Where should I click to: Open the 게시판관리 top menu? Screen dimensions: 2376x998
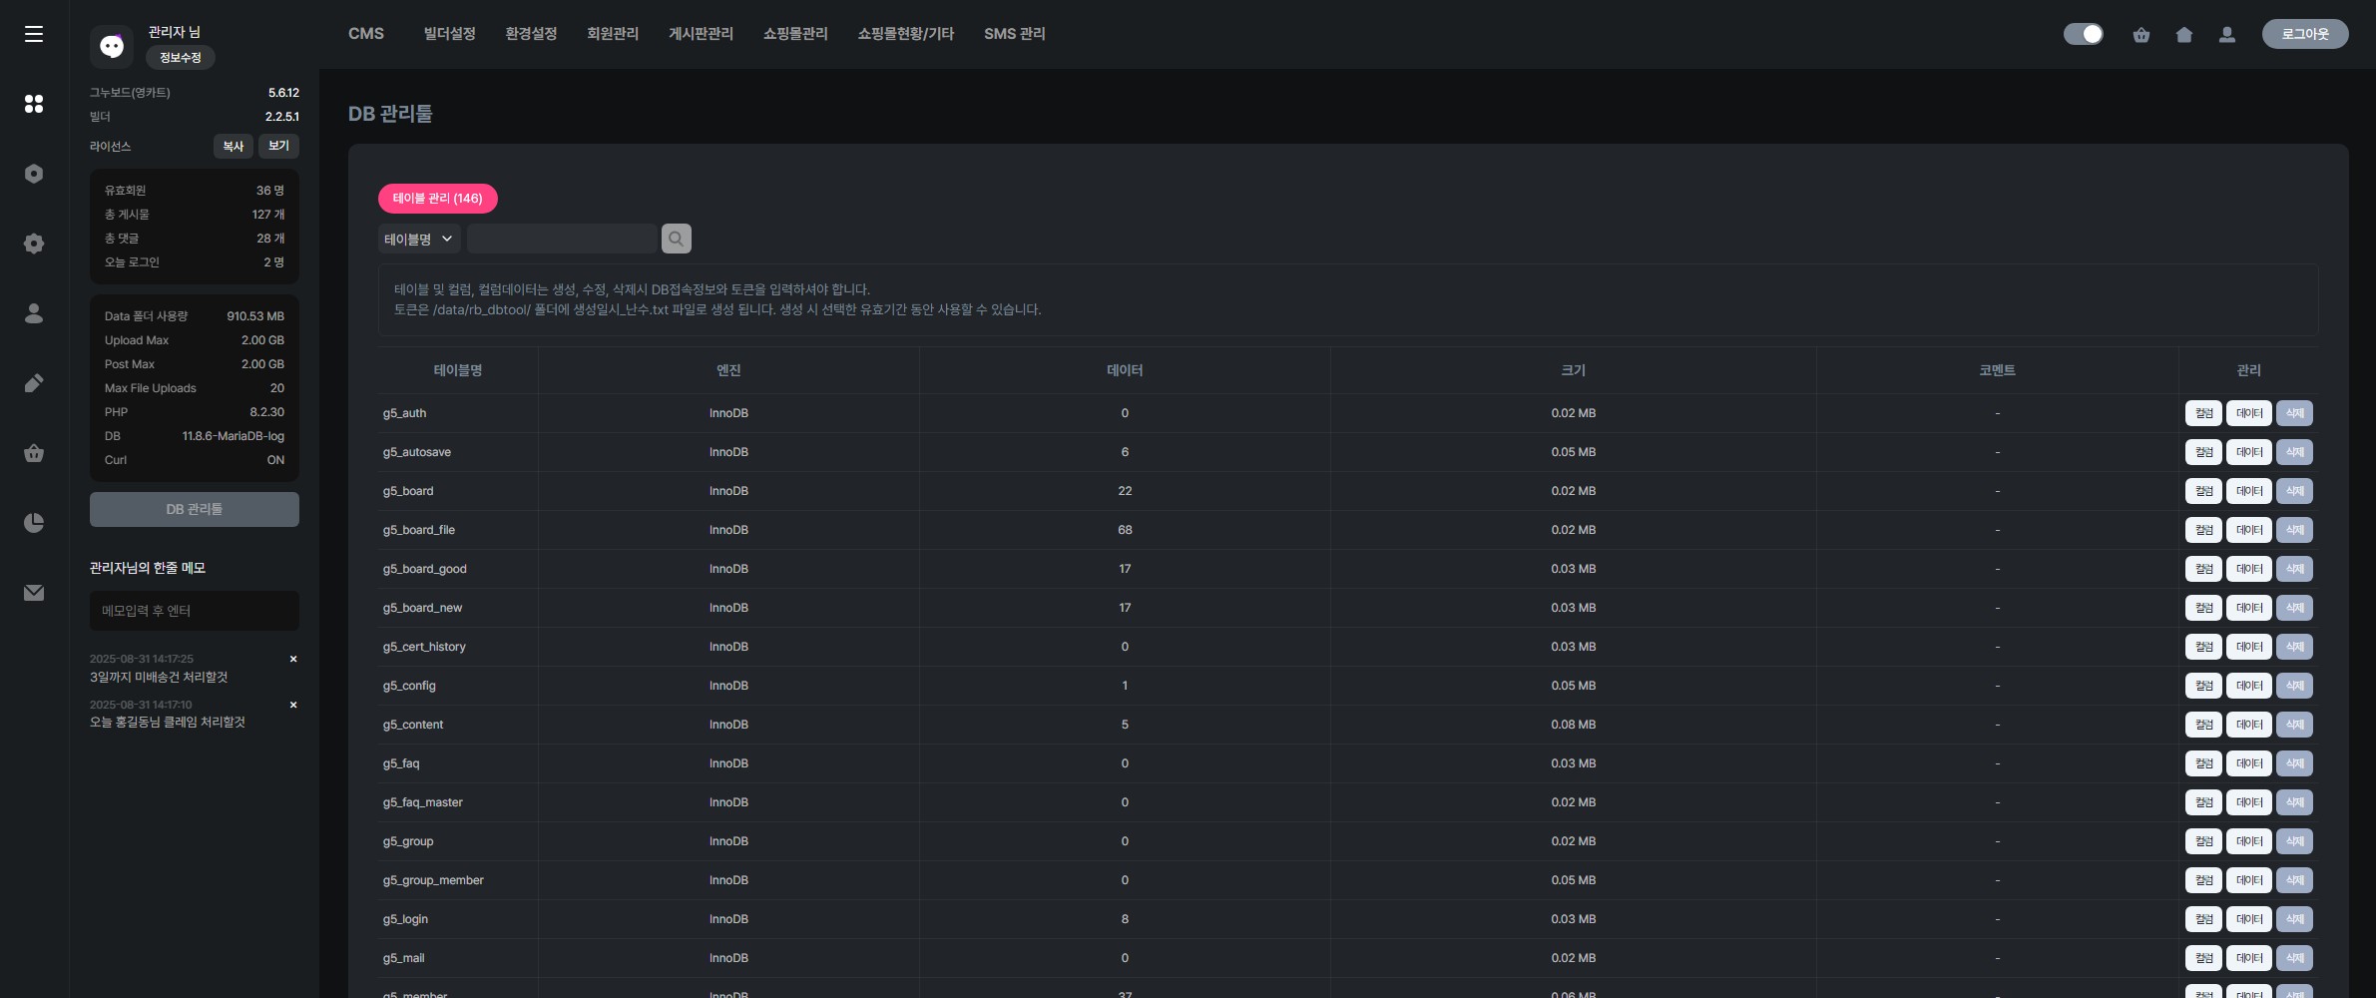pos(701,34)
